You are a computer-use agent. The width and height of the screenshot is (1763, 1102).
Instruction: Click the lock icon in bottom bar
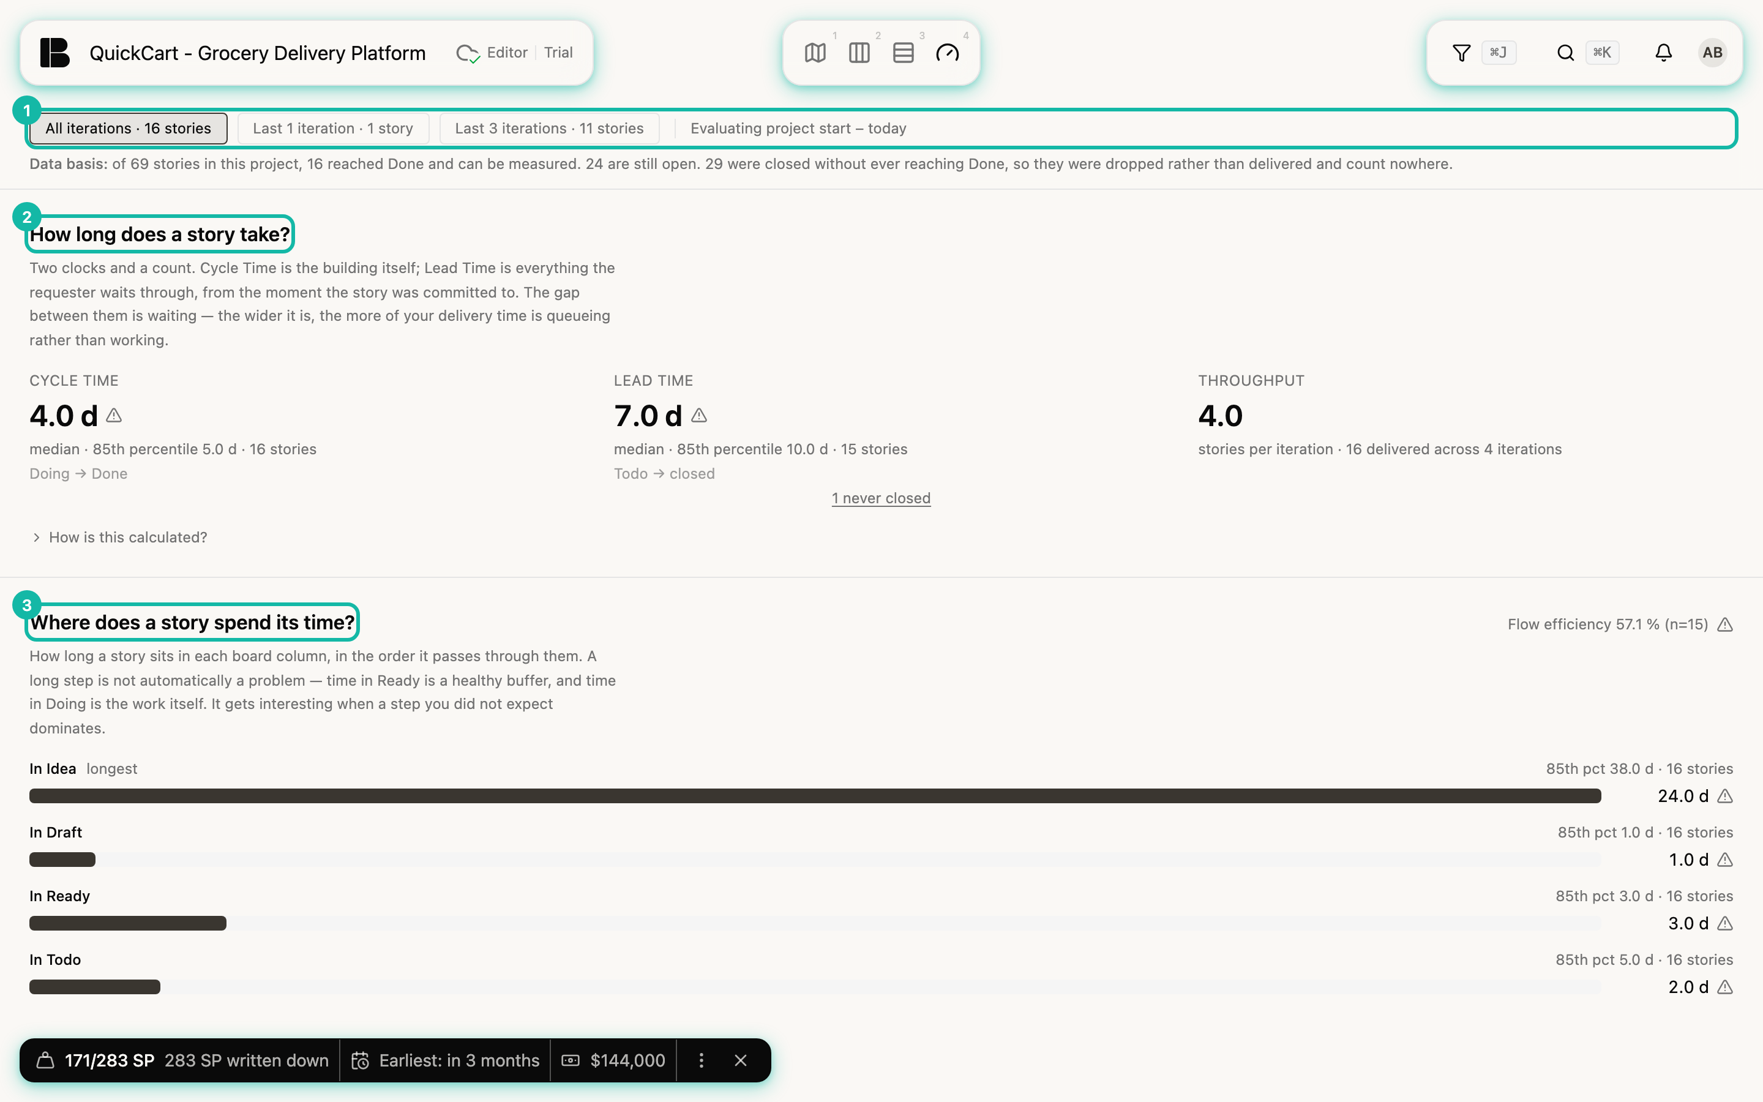(x=45, y=1060)
